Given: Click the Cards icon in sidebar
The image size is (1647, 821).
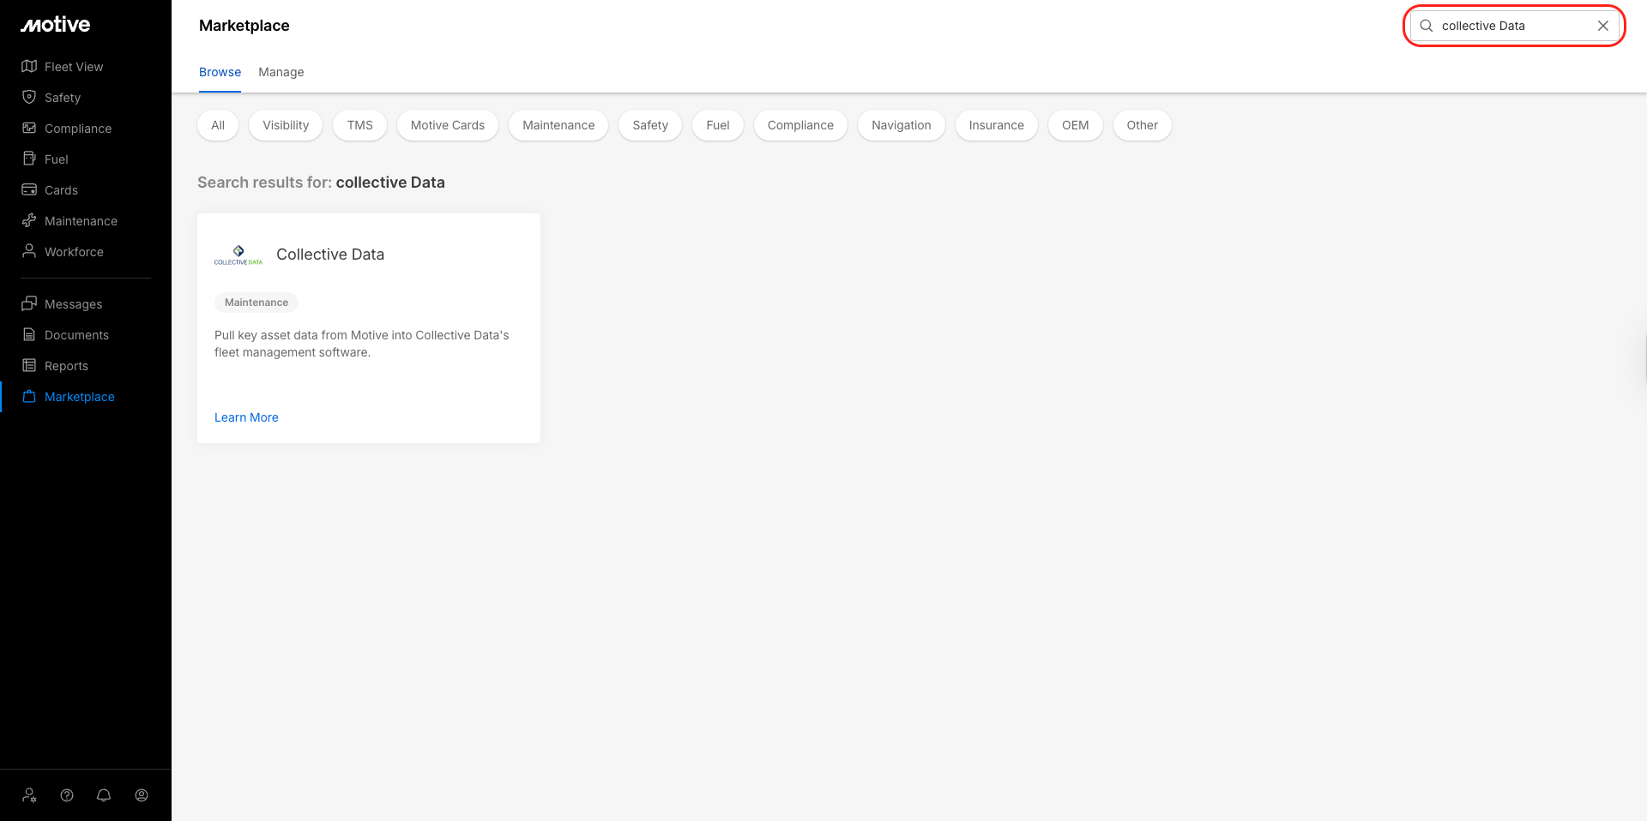Looking at the screenshot, I should click(x=29, y=189).
